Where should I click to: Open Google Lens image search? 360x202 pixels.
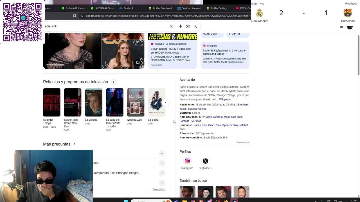coord(188,26)
